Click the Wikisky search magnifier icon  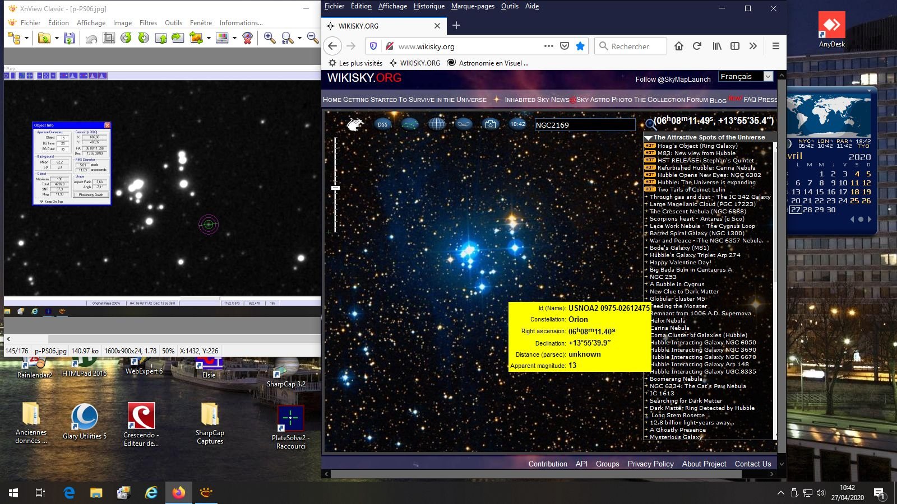[650, 124]
